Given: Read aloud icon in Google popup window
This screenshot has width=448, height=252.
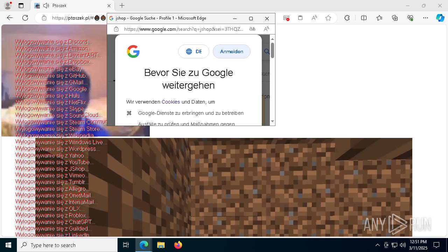Looking at the screenshot, I should click(x=266, y=29).
